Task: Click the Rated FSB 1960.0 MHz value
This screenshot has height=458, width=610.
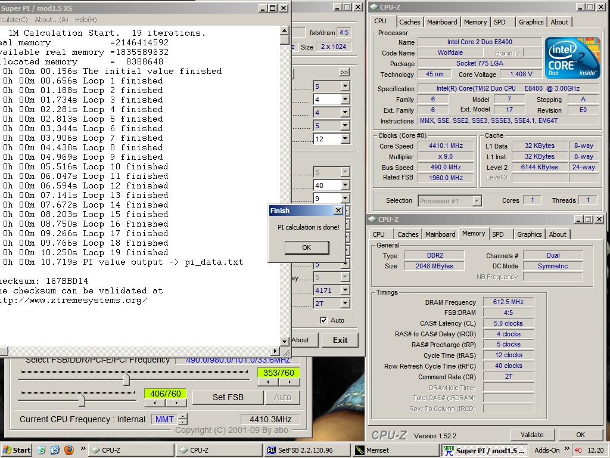Action: [446, 178]
